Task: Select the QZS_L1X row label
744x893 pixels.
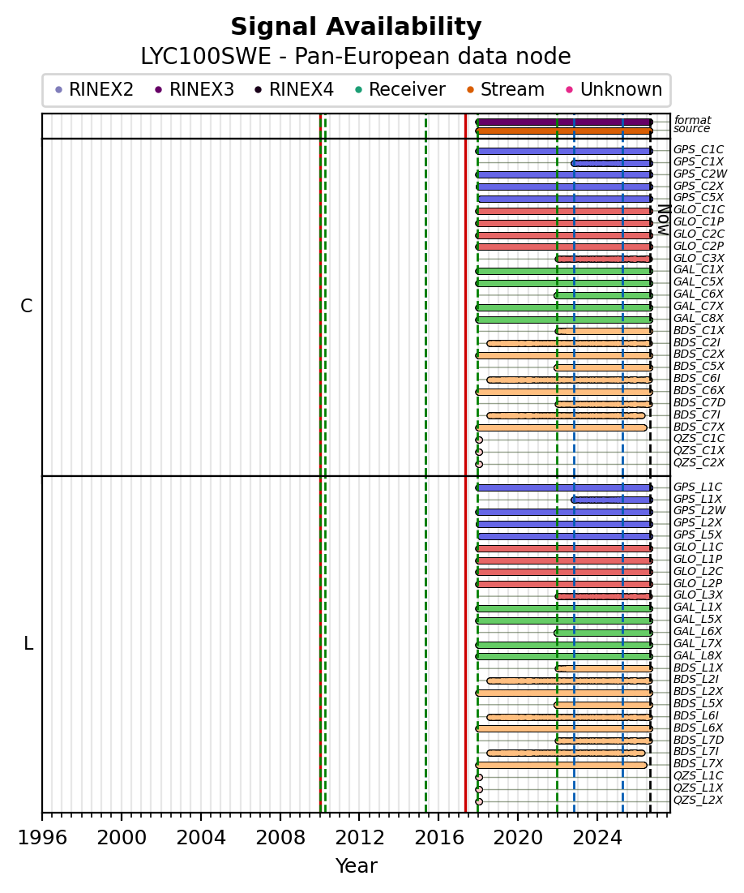Action: (x=698, y=788)
